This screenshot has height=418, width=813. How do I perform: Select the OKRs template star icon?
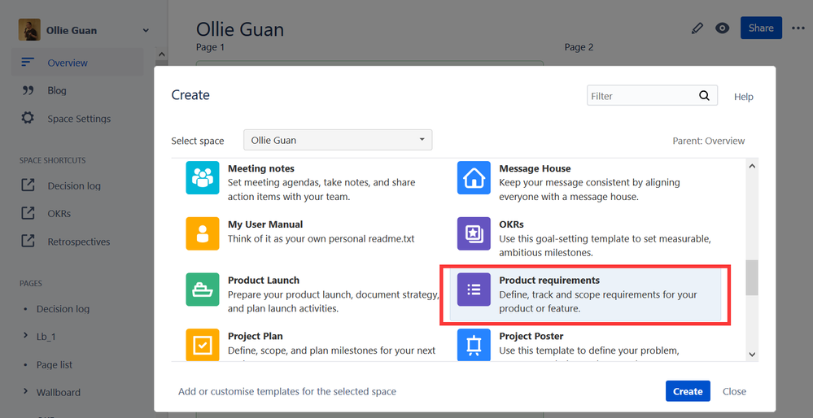474,233
